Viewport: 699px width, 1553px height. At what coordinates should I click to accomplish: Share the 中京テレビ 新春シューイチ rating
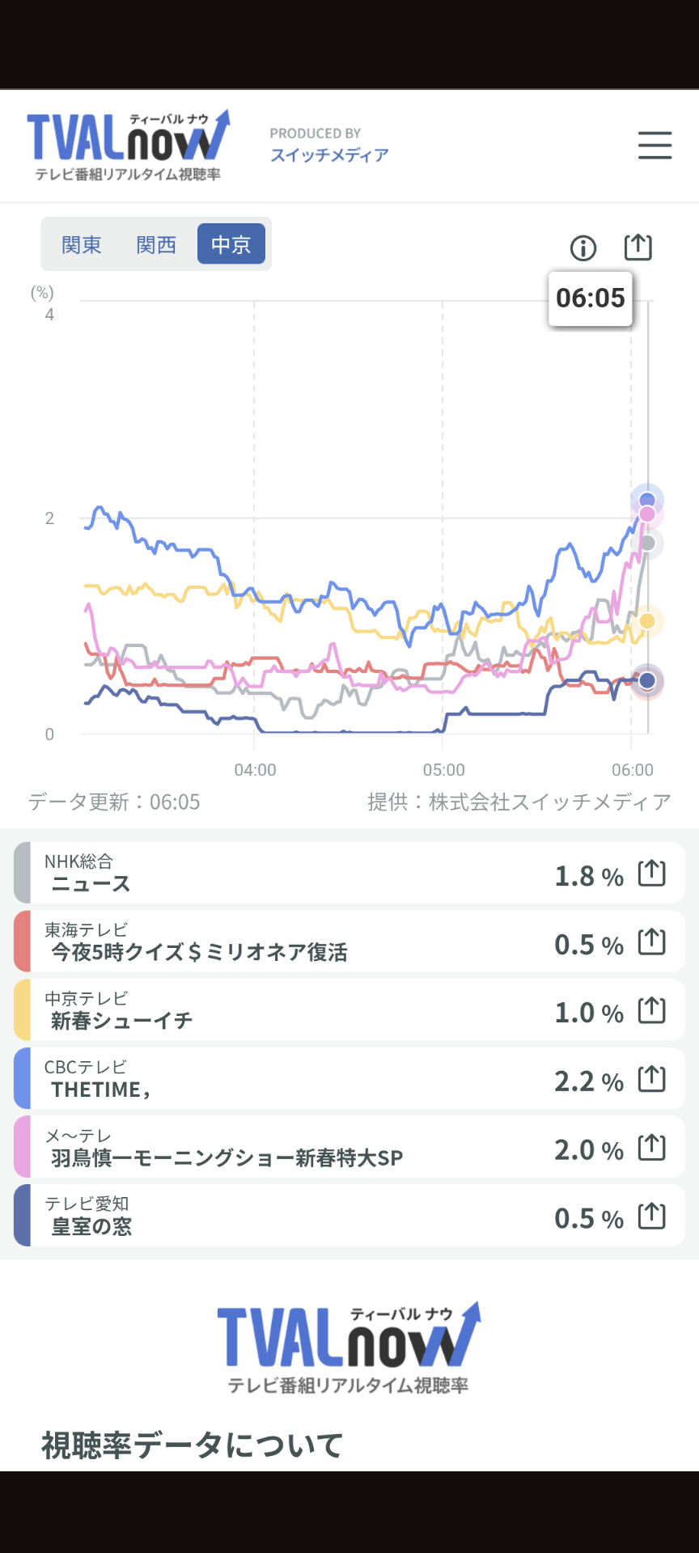click(651, 1010)
